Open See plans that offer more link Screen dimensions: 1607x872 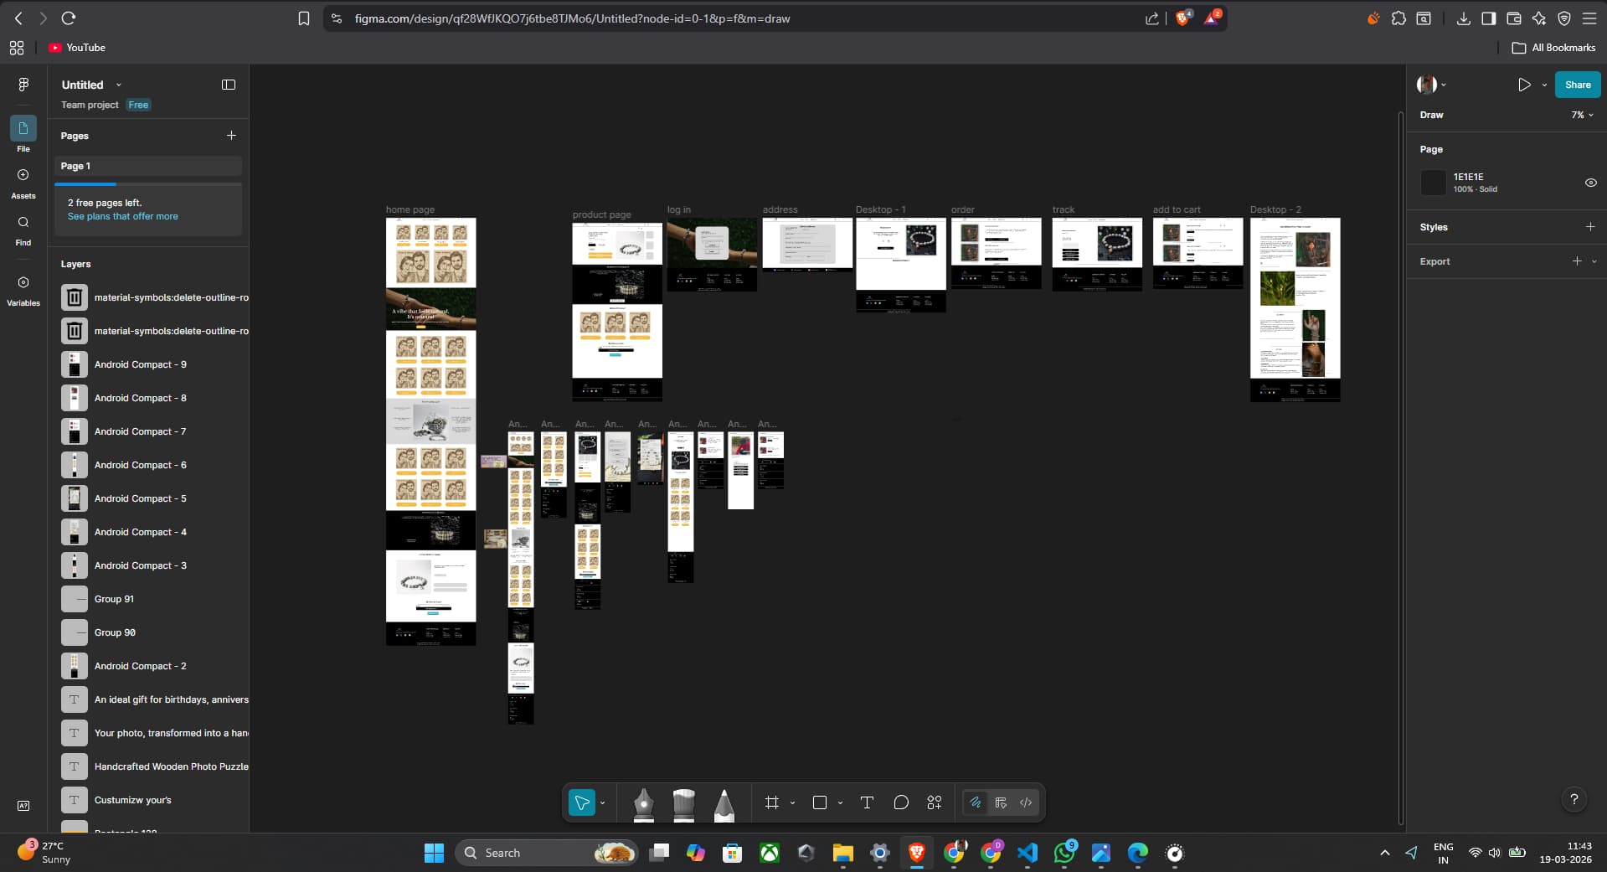pos(123,216)
